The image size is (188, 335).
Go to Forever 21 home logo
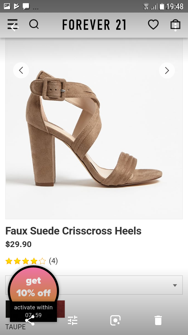click(x=94, y=25)
